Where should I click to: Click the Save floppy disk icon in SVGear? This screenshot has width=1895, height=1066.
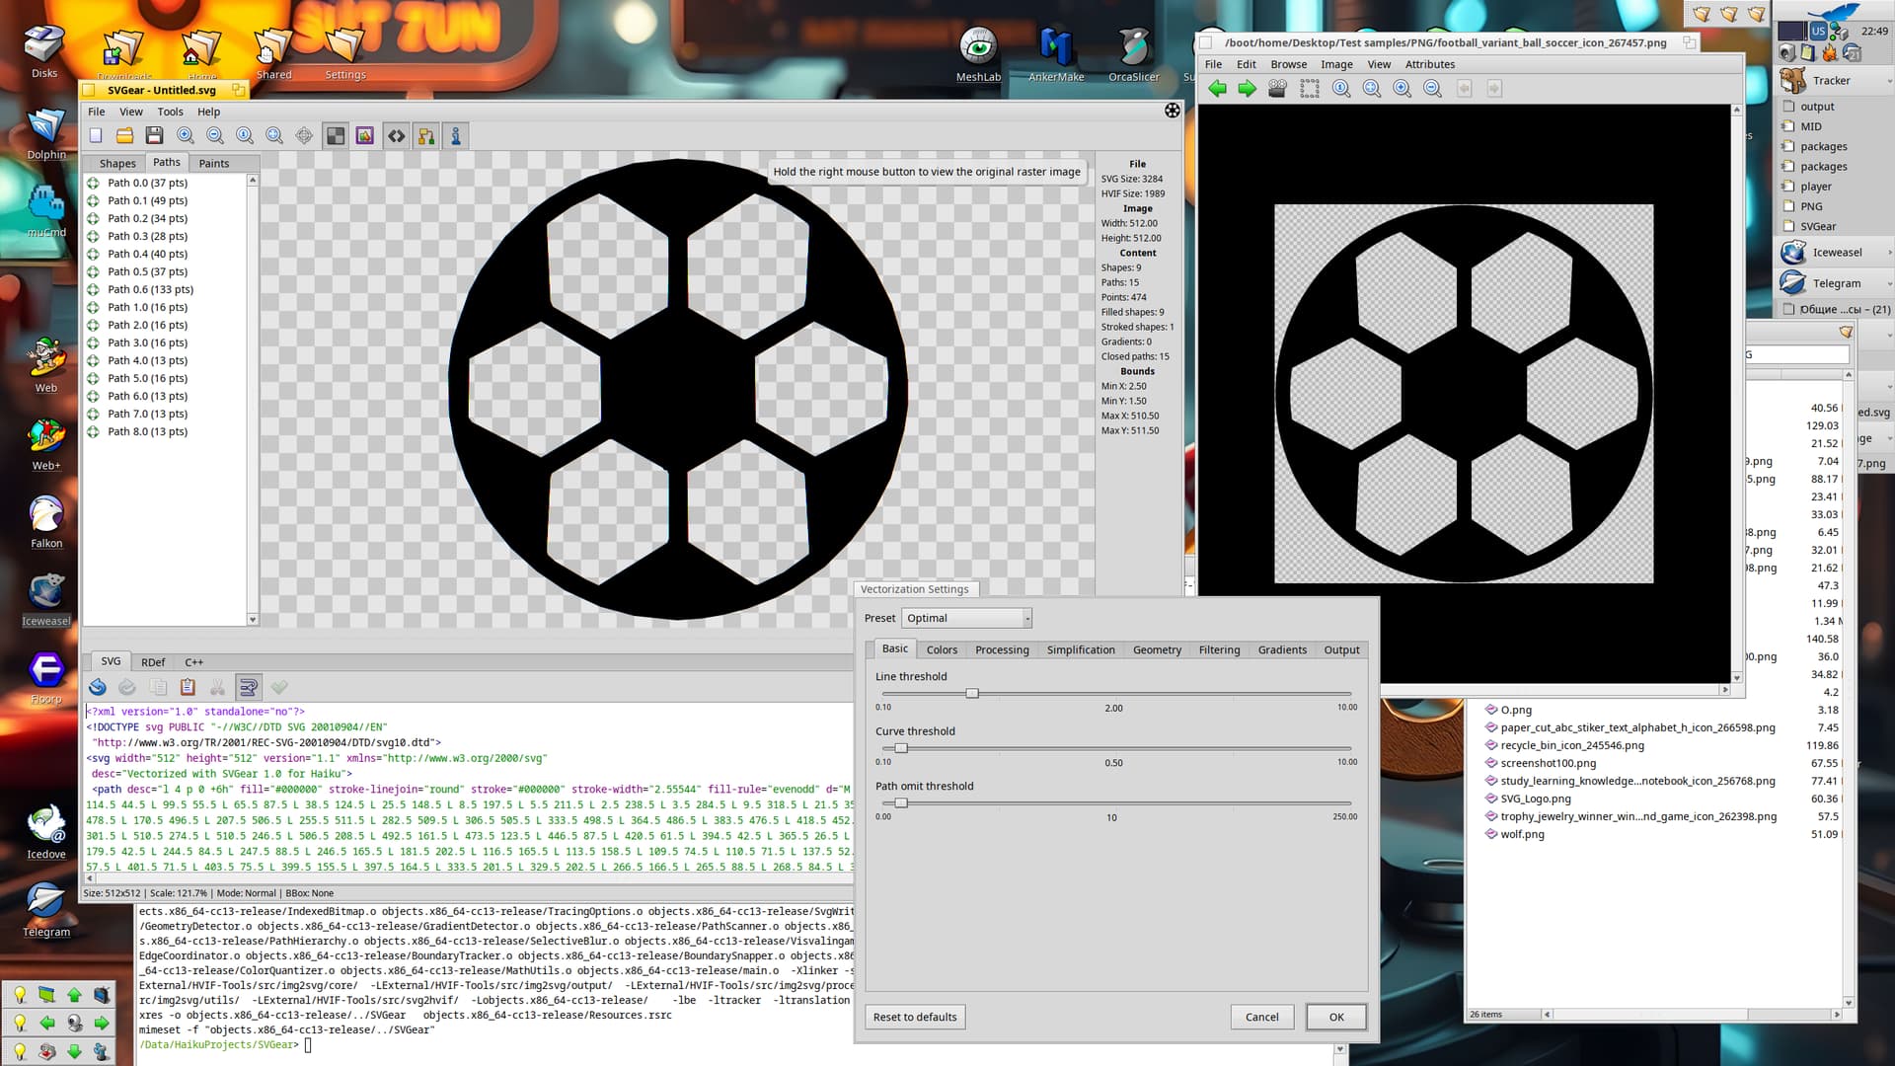tap(154, 136)
